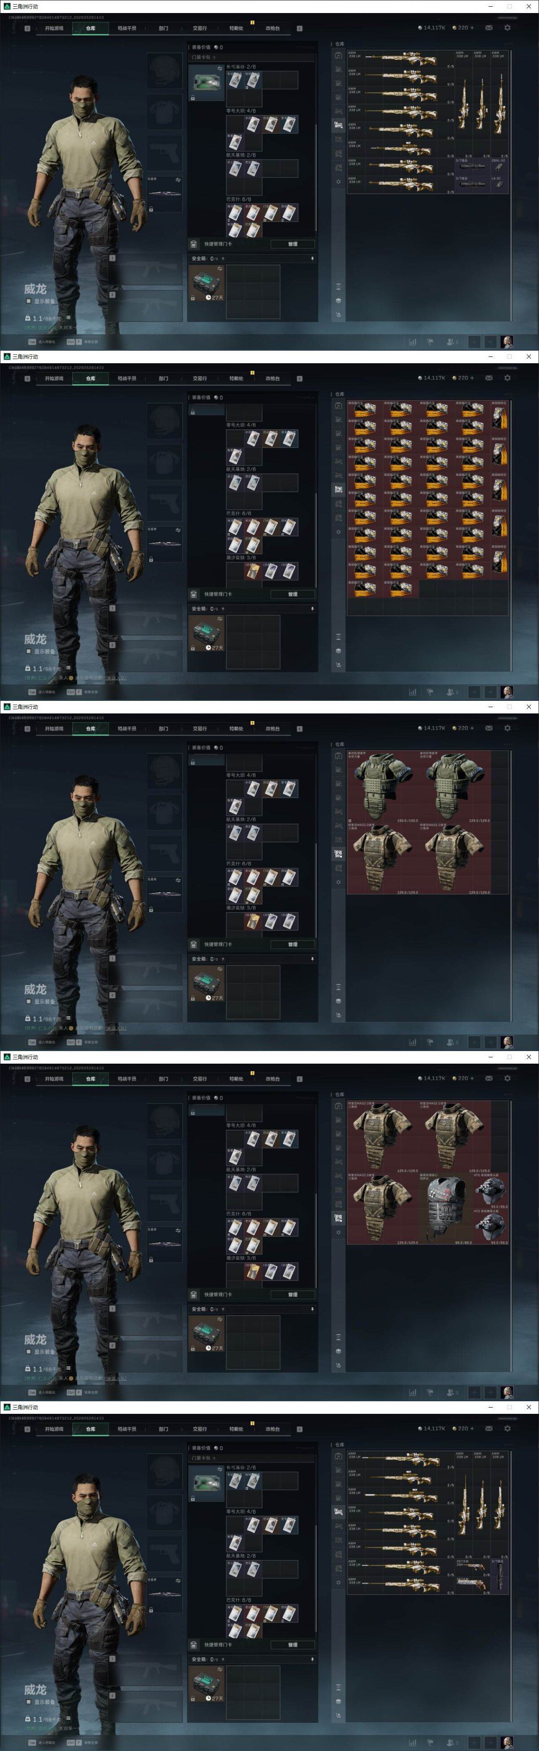The width and height of the screenshot is (539, 1751).
Task: Helmets window: open mail icon
Action: (488, 1078)
